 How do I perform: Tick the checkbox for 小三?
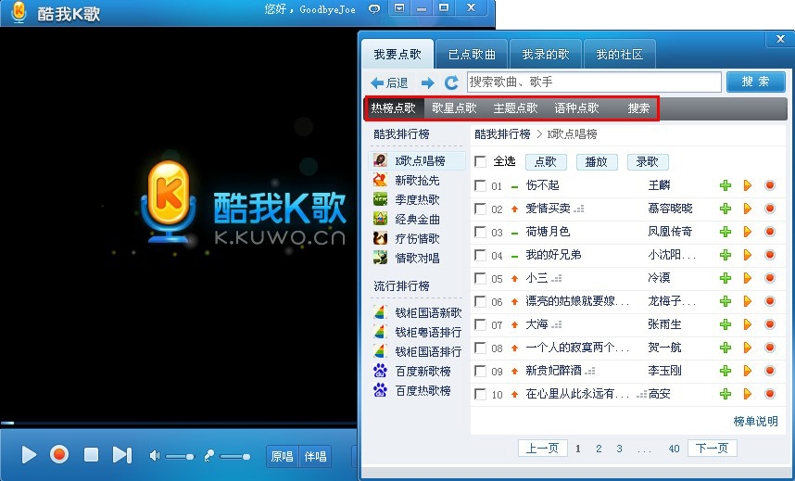pos(480,278)
